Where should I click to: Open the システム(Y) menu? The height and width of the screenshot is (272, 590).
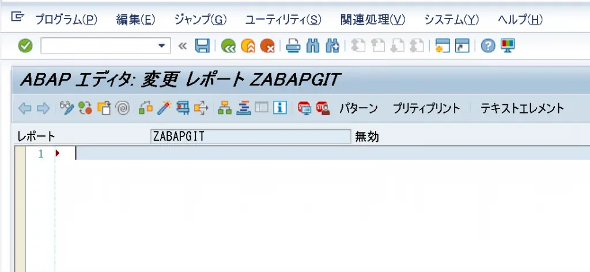pyautogui.click(x=452, y=20)
